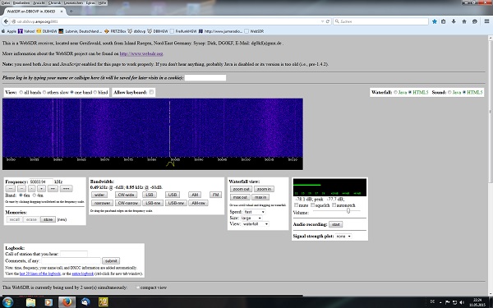Click the USB mode button

[173, 195]
